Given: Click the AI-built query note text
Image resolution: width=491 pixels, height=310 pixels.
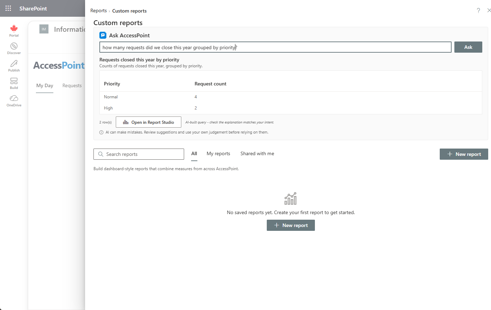Looking at the screenshot, I should [x=229, y=122].
